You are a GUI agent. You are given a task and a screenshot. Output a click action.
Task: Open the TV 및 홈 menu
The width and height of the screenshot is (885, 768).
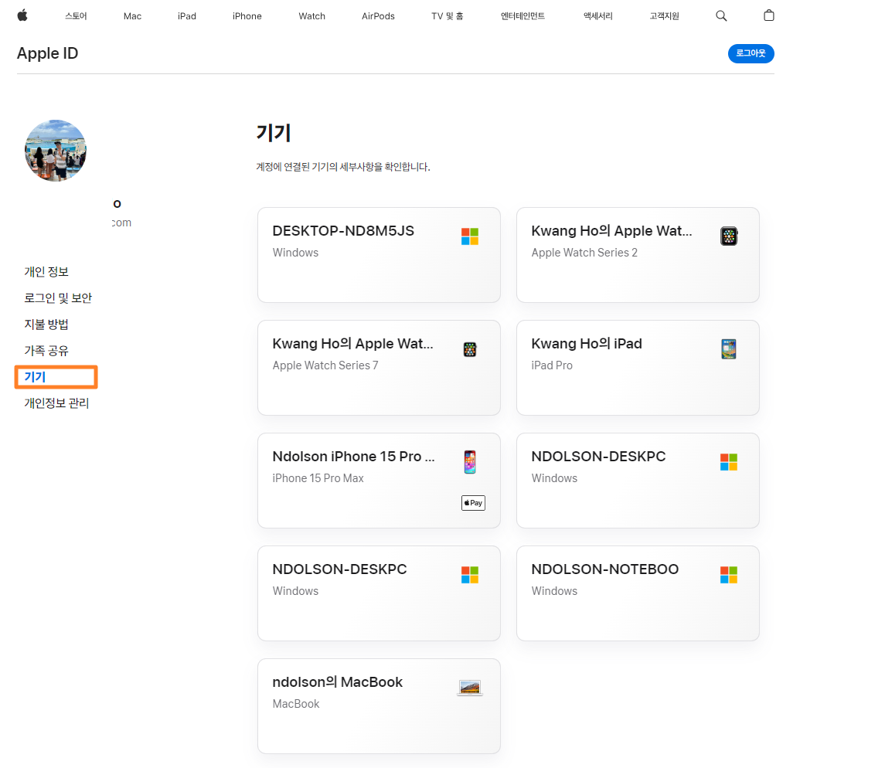(448, 15)
